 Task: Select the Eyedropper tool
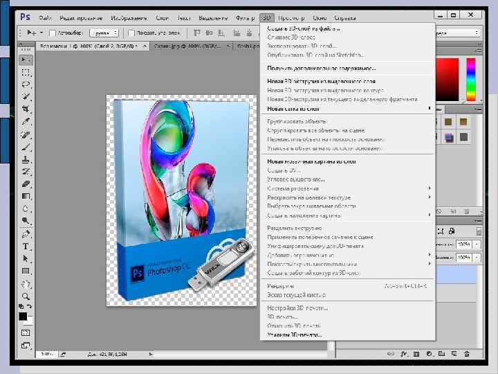point(26,121)
